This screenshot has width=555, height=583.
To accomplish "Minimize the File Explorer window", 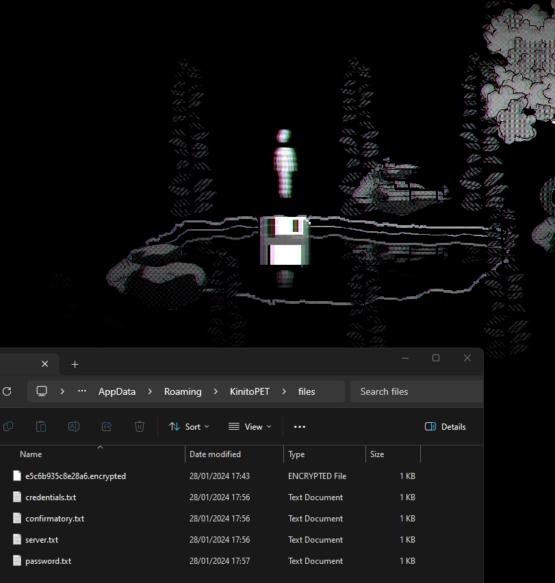I will pos(405,358).
